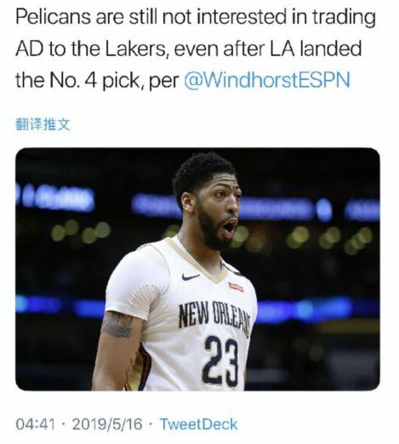Open the TweetDeck source link
Image resolution: width=399 pixels, height=444 pixels.
coord(198,424)
